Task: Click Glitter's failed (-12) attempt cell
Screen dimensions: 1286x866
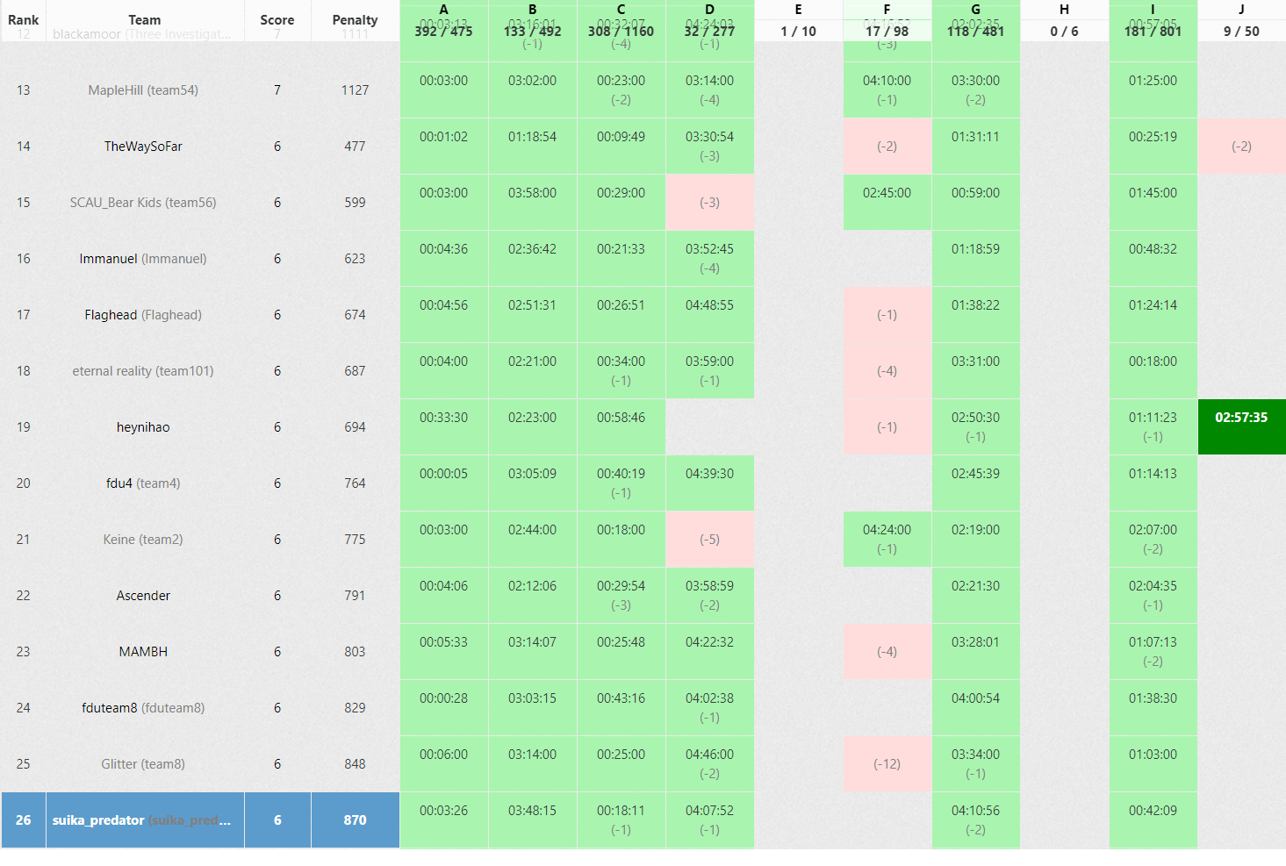Action: tap(887, 763)
